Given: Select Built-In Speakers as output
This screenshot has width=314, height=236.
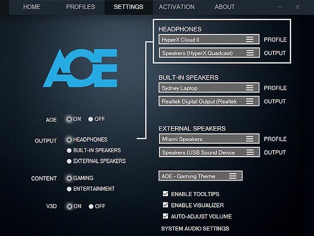Looking at the screenshot, I should (69, 150).
